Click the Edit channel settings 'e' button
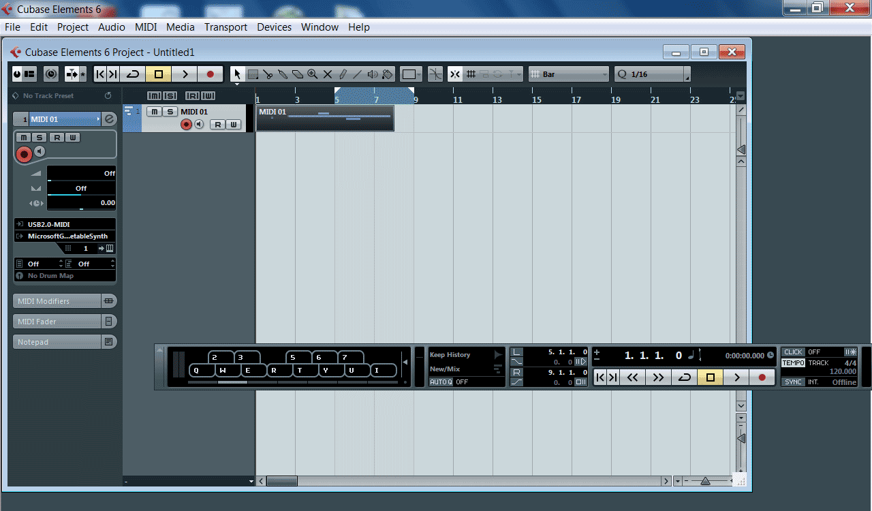The height and width of the screenshot is (511, 872). [x=109, y=119]
